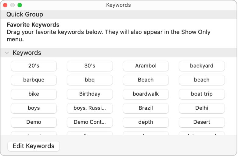This screenshot has width=238, height=157.
Task: Click the Demo Cont… keyword button
Action: pos(90,122)
